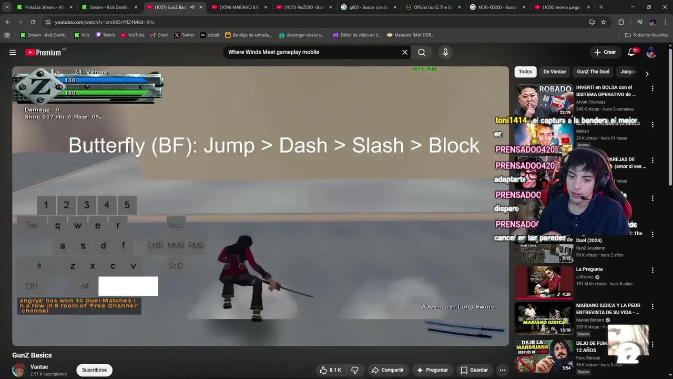Open options menu for MARIANO IUDICA video
The height and width of the screenshot is (379, 673).
[x=652, y=306]
